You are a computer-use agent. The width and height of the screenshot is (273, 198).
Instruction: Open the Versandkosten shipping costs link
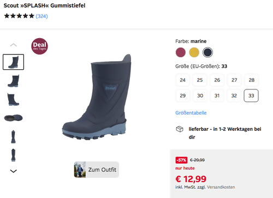click(x=221, y=187)
